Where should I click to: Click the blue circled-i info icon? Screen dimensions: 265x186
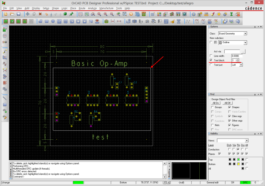[194, 14]
